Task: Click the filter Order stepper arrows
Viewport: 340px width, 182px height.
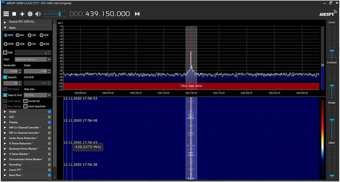Action: [x=49, y=71]
